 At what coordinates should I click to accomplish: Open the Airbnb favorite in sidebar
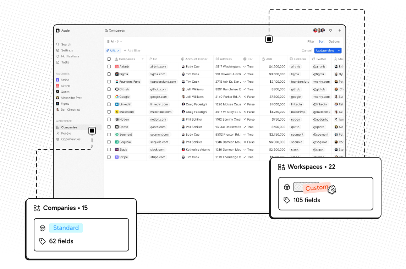[63, 86]
